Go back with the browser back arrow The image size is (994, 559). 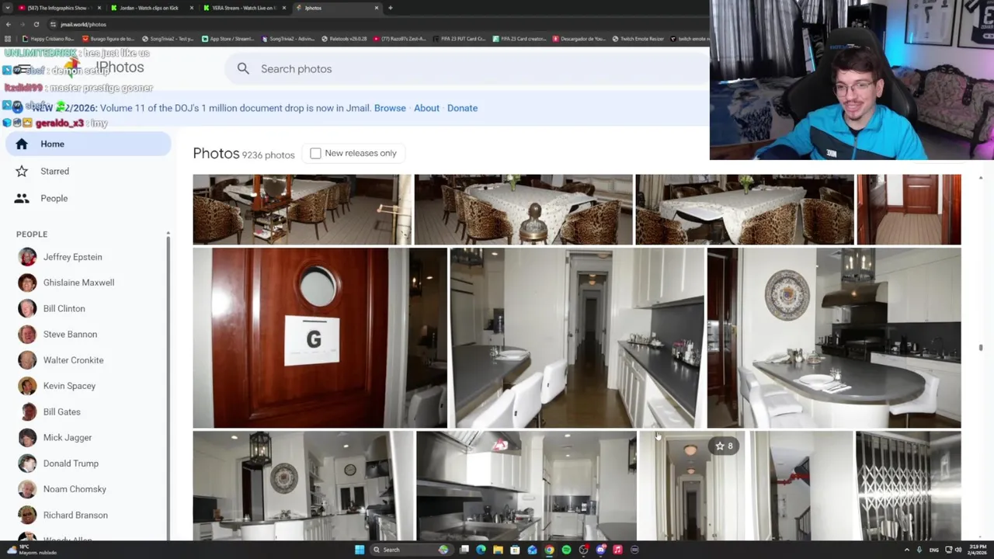(8, 24)
